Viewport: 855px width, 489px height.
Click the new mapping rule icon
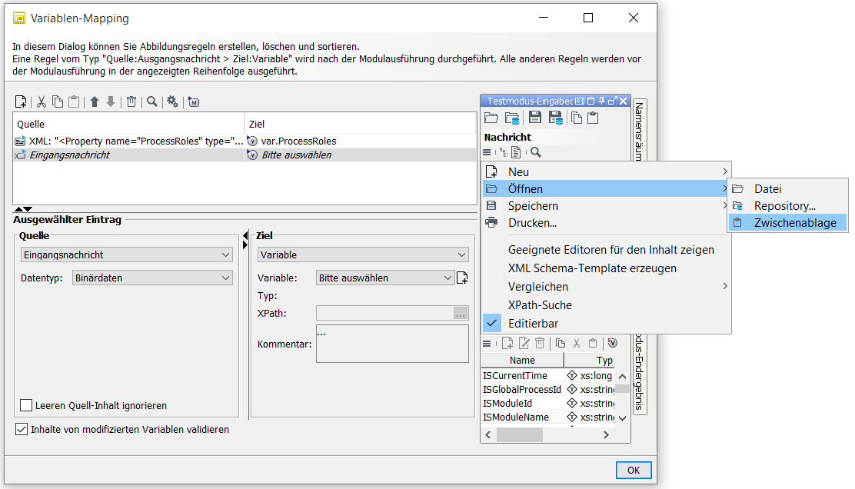21,101
